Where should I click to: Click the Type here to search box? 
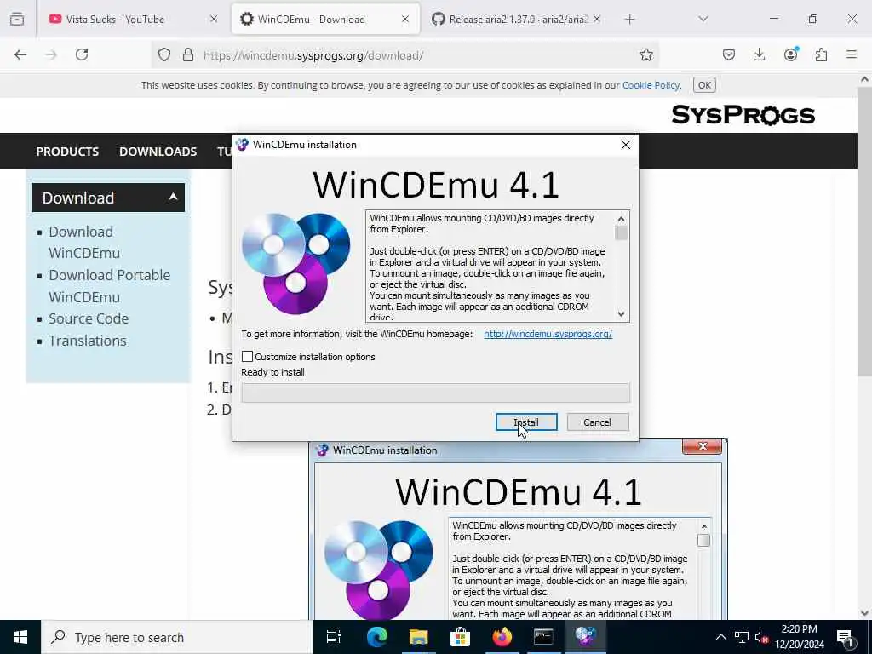pos(177,637)
